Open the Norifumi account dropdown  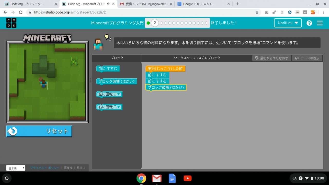(x=288, y=23)
